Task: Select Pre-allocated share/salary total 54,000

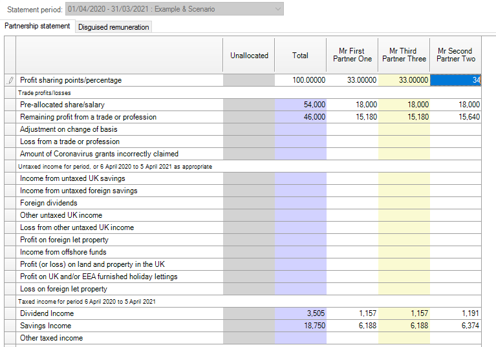Action: (x=301, y=105)
